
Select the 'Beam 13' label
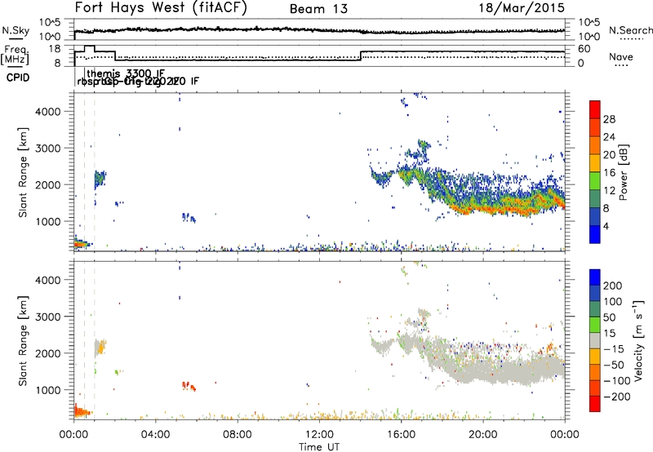[x=318, y=9]
